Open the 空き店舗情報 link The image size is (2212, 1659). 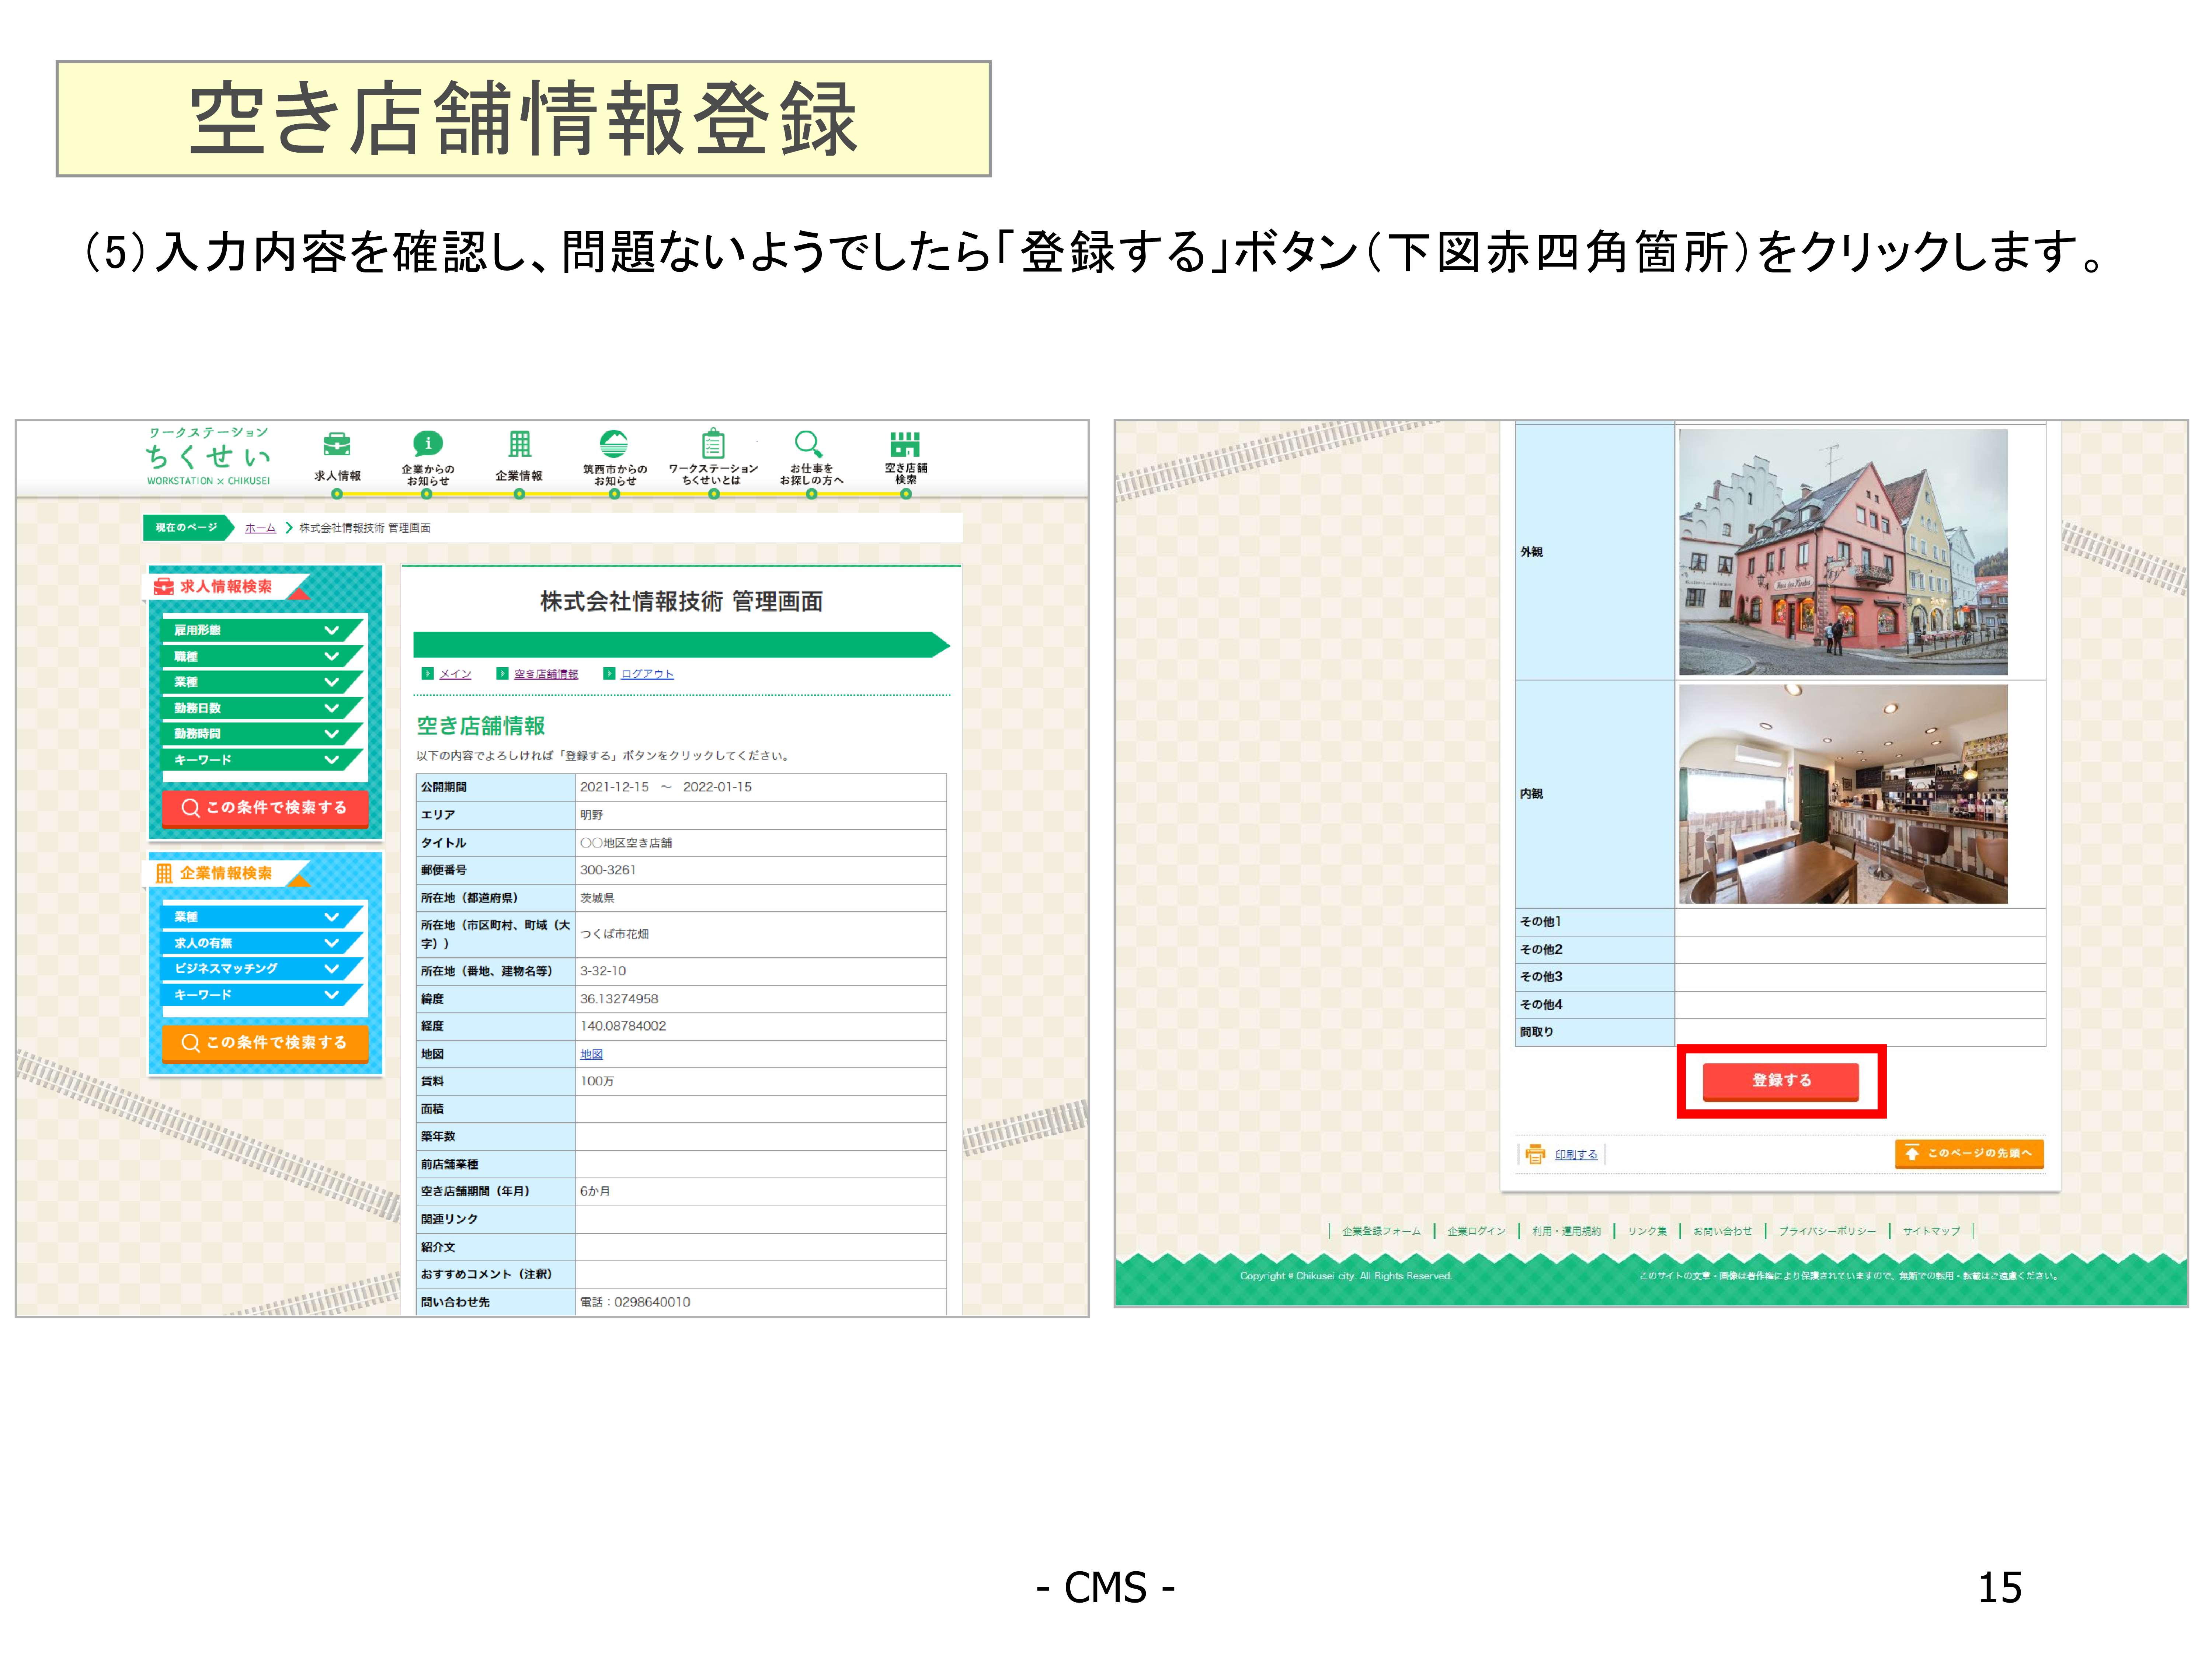[546, 674]
